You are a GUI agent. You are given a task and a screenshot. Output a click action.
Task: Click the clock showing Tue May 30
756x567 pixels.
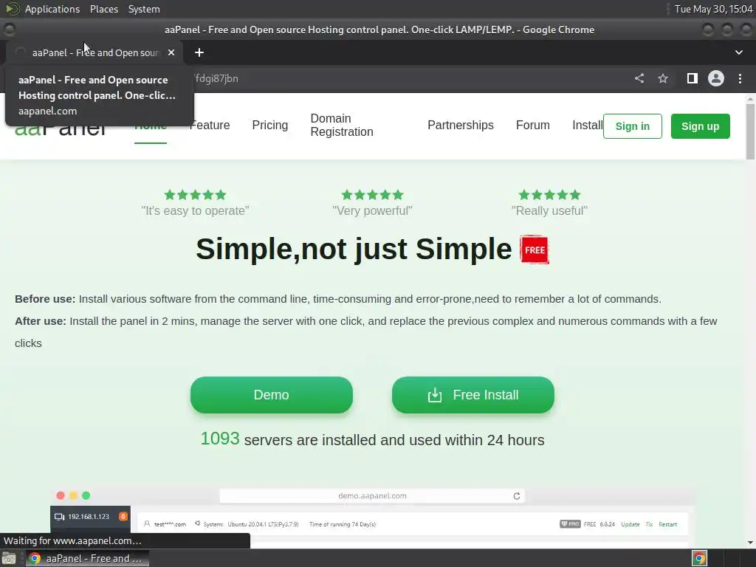[x=714, y=9]
